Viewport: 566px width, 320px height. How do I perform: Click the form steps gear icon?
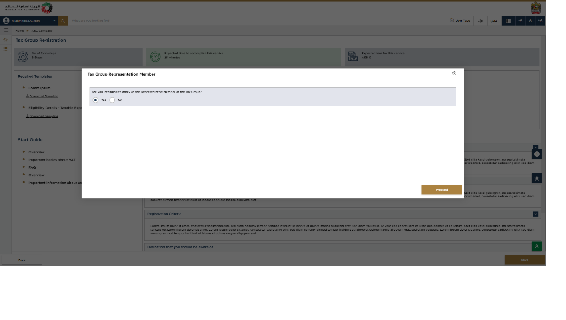[23, 57]
